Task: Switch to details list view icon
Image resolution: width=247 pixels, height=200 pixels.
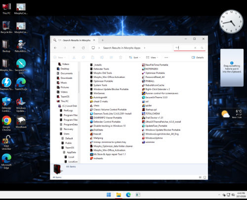Action: tap(200, 177)
